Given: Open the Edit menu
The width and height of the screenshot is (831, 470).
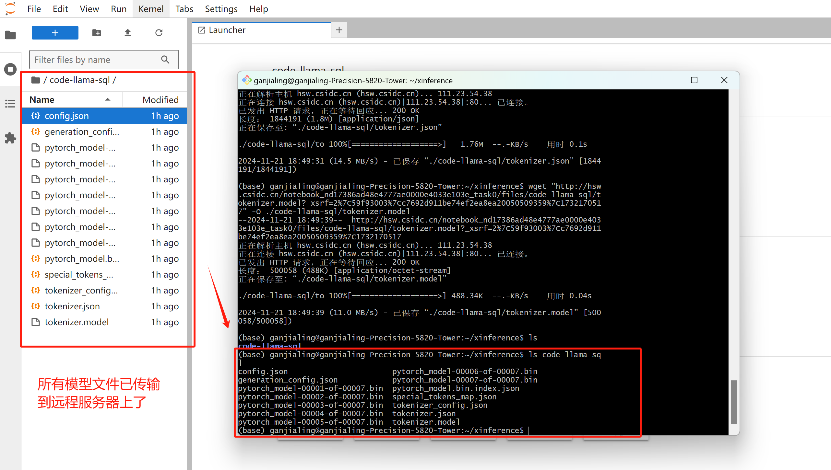Looking at the screenshot, I should 60,9.
